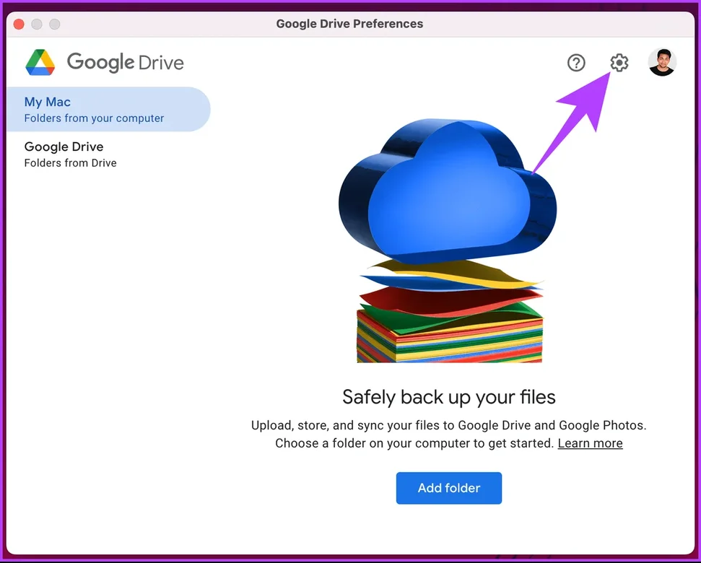Click the Google Drive wordmark text
701x563 pixels.
point(125,63)
